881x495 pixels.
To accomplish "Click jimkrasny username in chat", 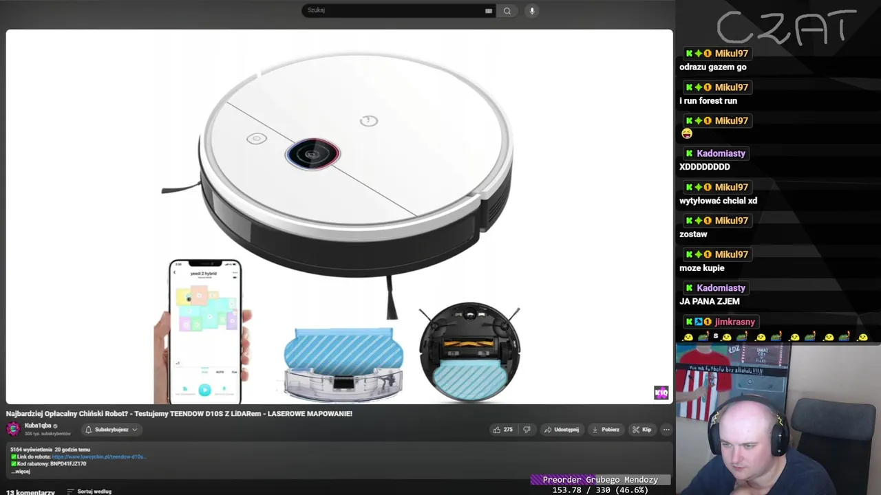I will coord(734,322).
